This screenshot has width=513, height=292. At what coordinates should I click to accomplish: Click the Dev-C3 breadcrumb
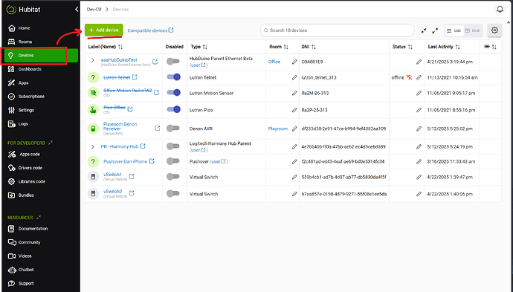tap(94, 10)
